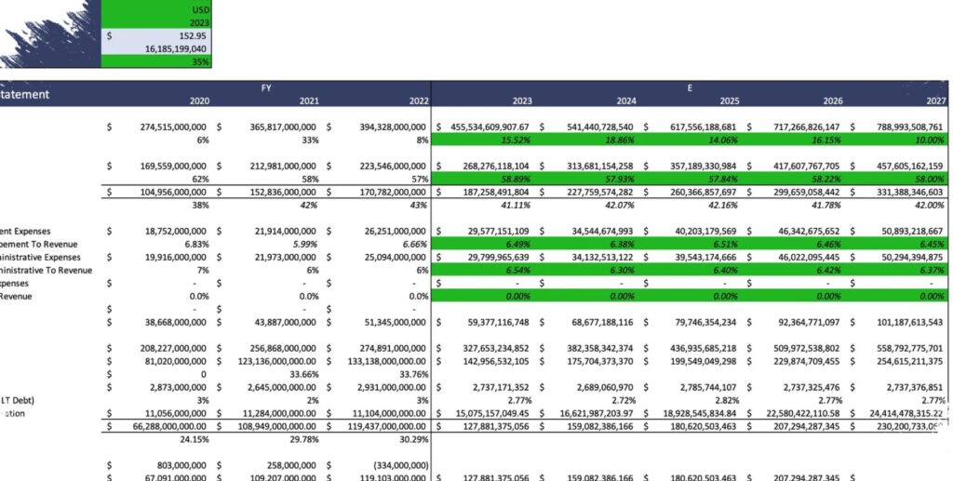Select the green 35% cell
Screen dimensions: 953x481
(156, 61)
